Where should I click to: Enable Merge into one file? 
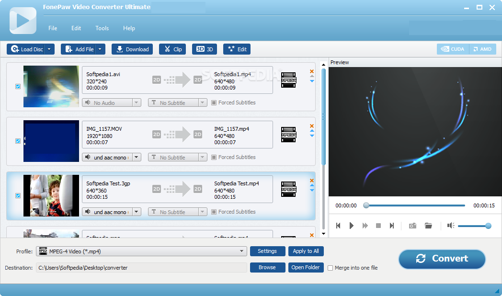tap(331, 268)
